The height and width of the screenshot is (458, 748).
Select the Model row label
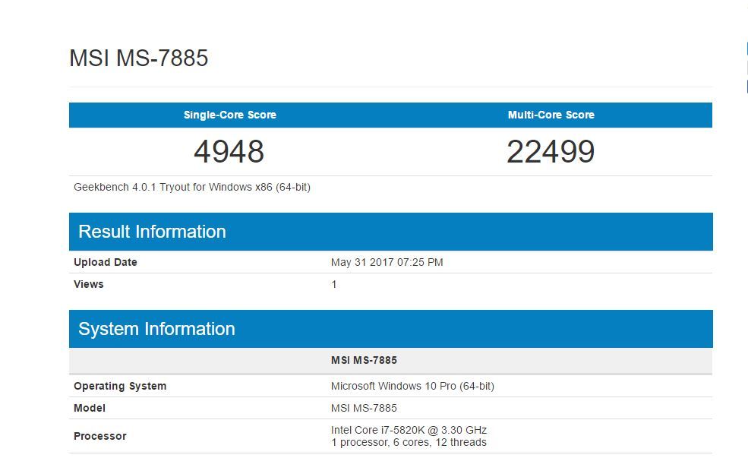coord(90,409)
